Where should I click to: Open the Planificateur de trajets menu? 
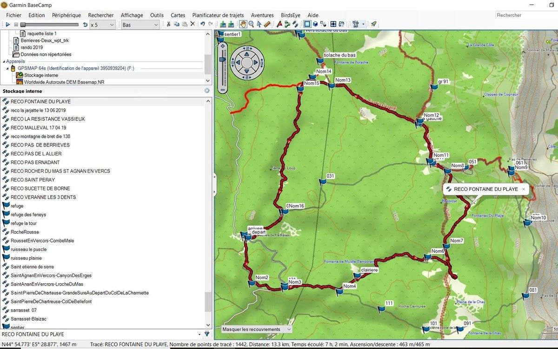point(218,15)
